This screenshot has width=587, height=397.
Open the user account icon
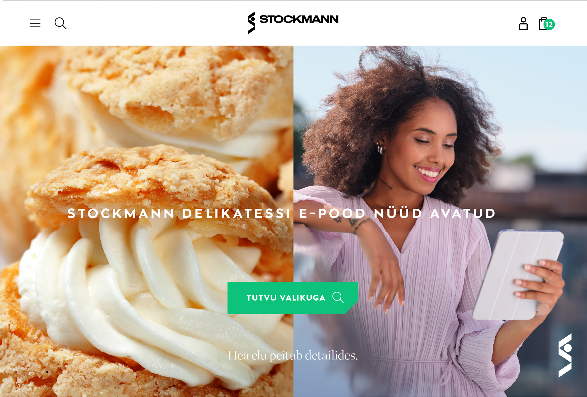tap(523, 23)
